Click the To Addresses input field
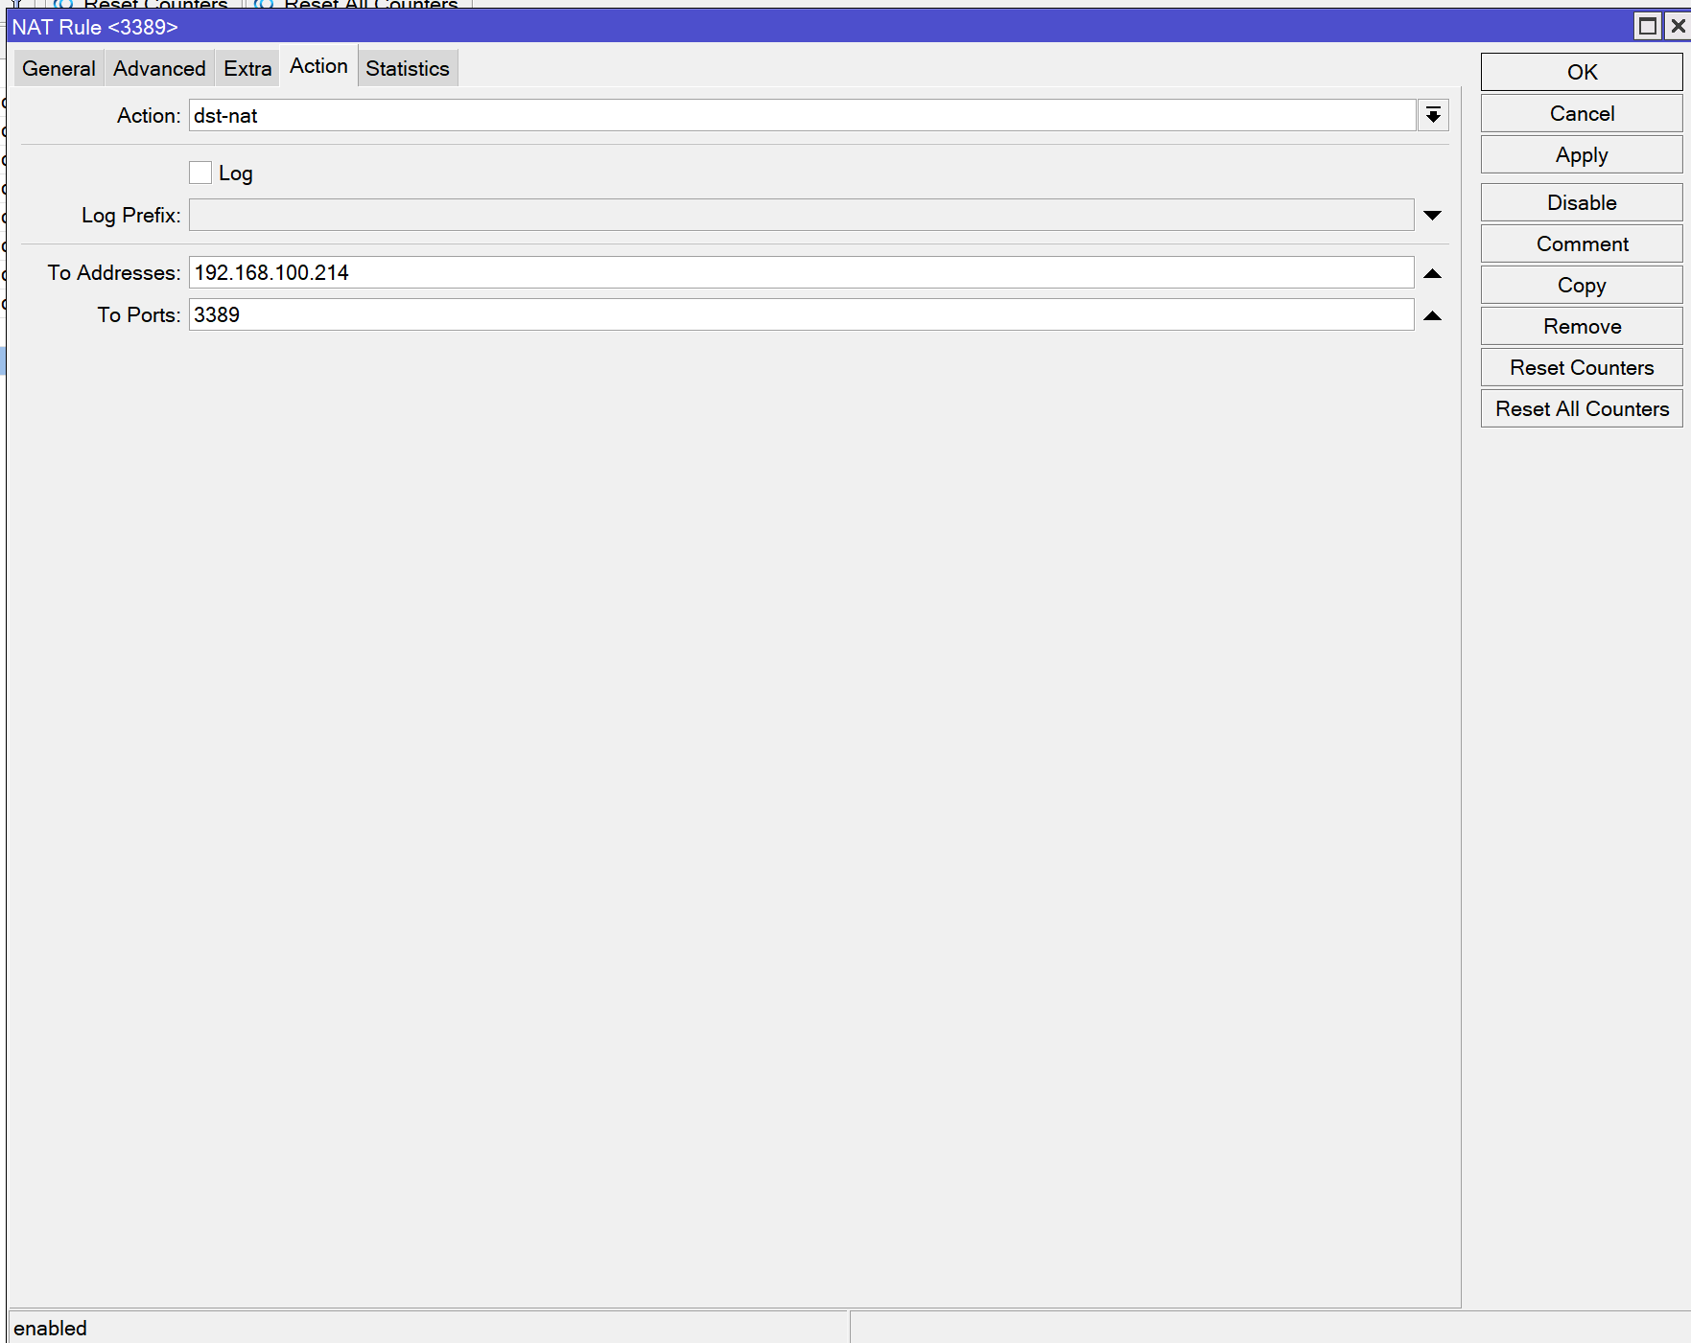This screenshot has width=1691, height=1343. tap(801, 273)
